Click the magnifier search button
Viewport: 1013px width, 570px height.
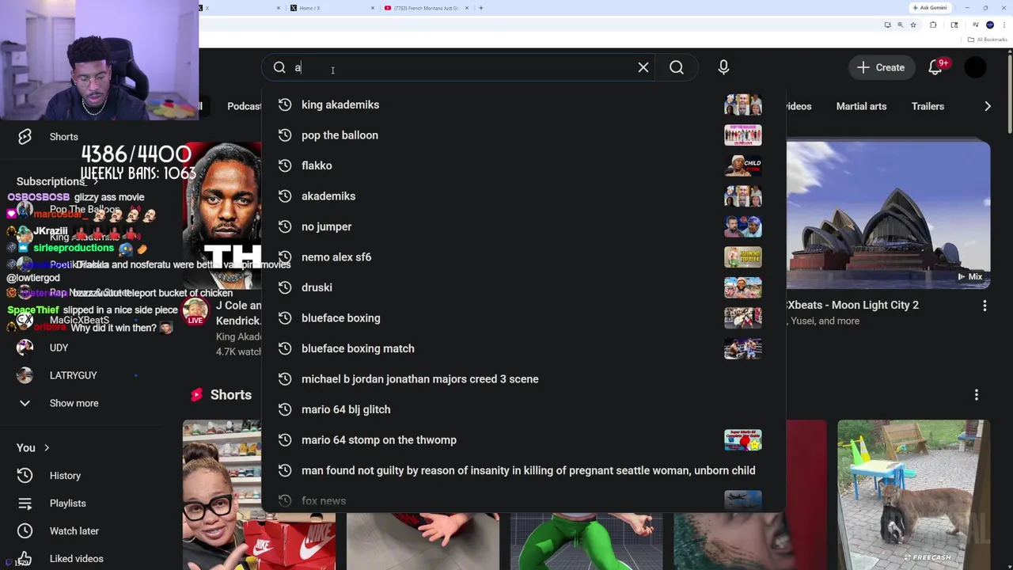[677, 68]
